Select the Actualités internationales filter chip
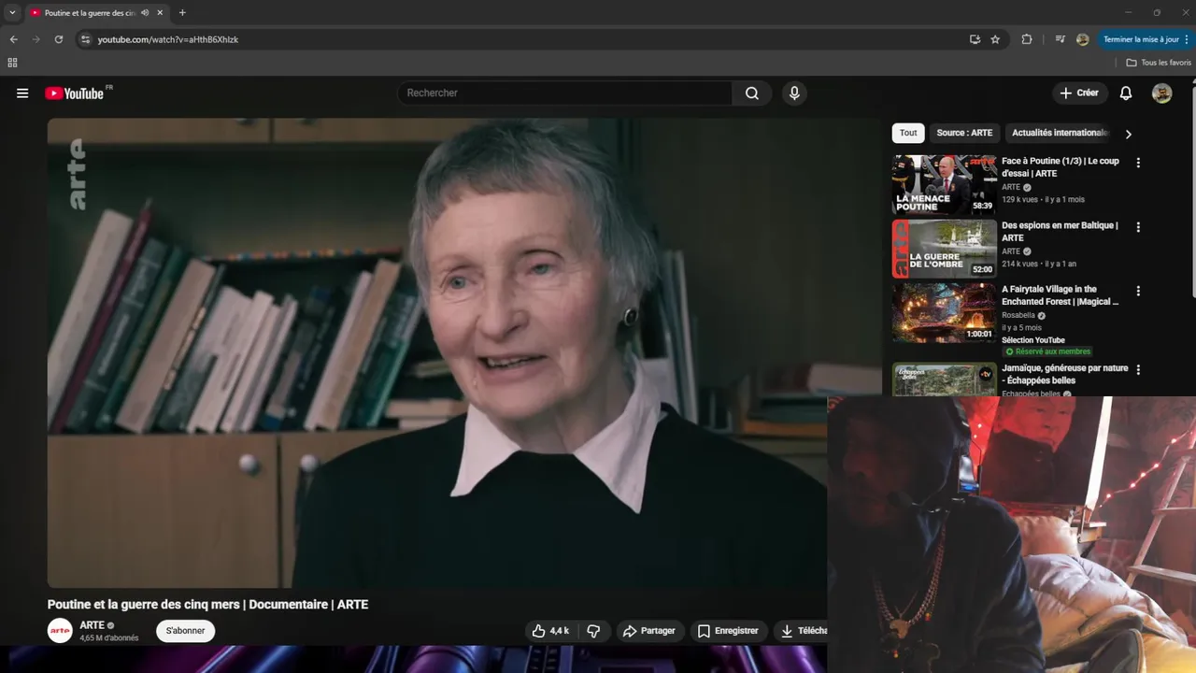1196x673 pixels. (1061, 133)
